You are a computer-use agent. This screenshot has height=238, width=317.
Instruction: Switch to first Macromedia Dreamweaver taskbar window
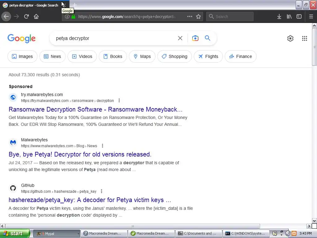coord(104,234)
